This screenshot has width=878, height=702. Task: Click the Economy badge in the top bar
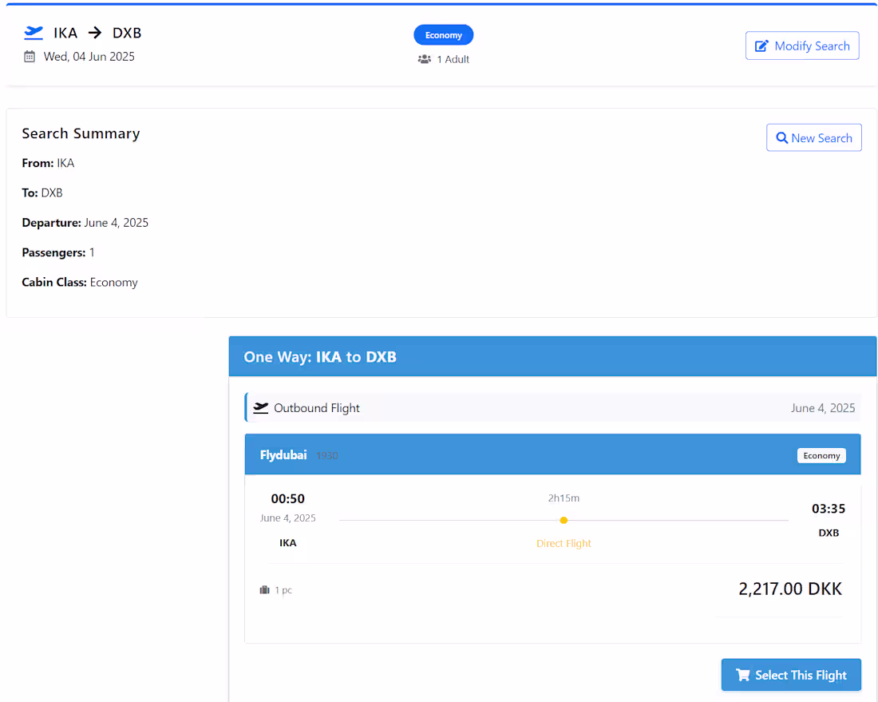coord(443,34)
